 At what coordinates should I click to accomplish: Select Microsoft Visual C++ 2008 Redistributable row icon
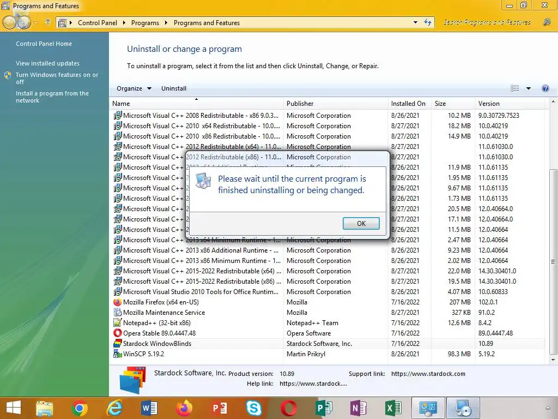(x=118, y=116)
